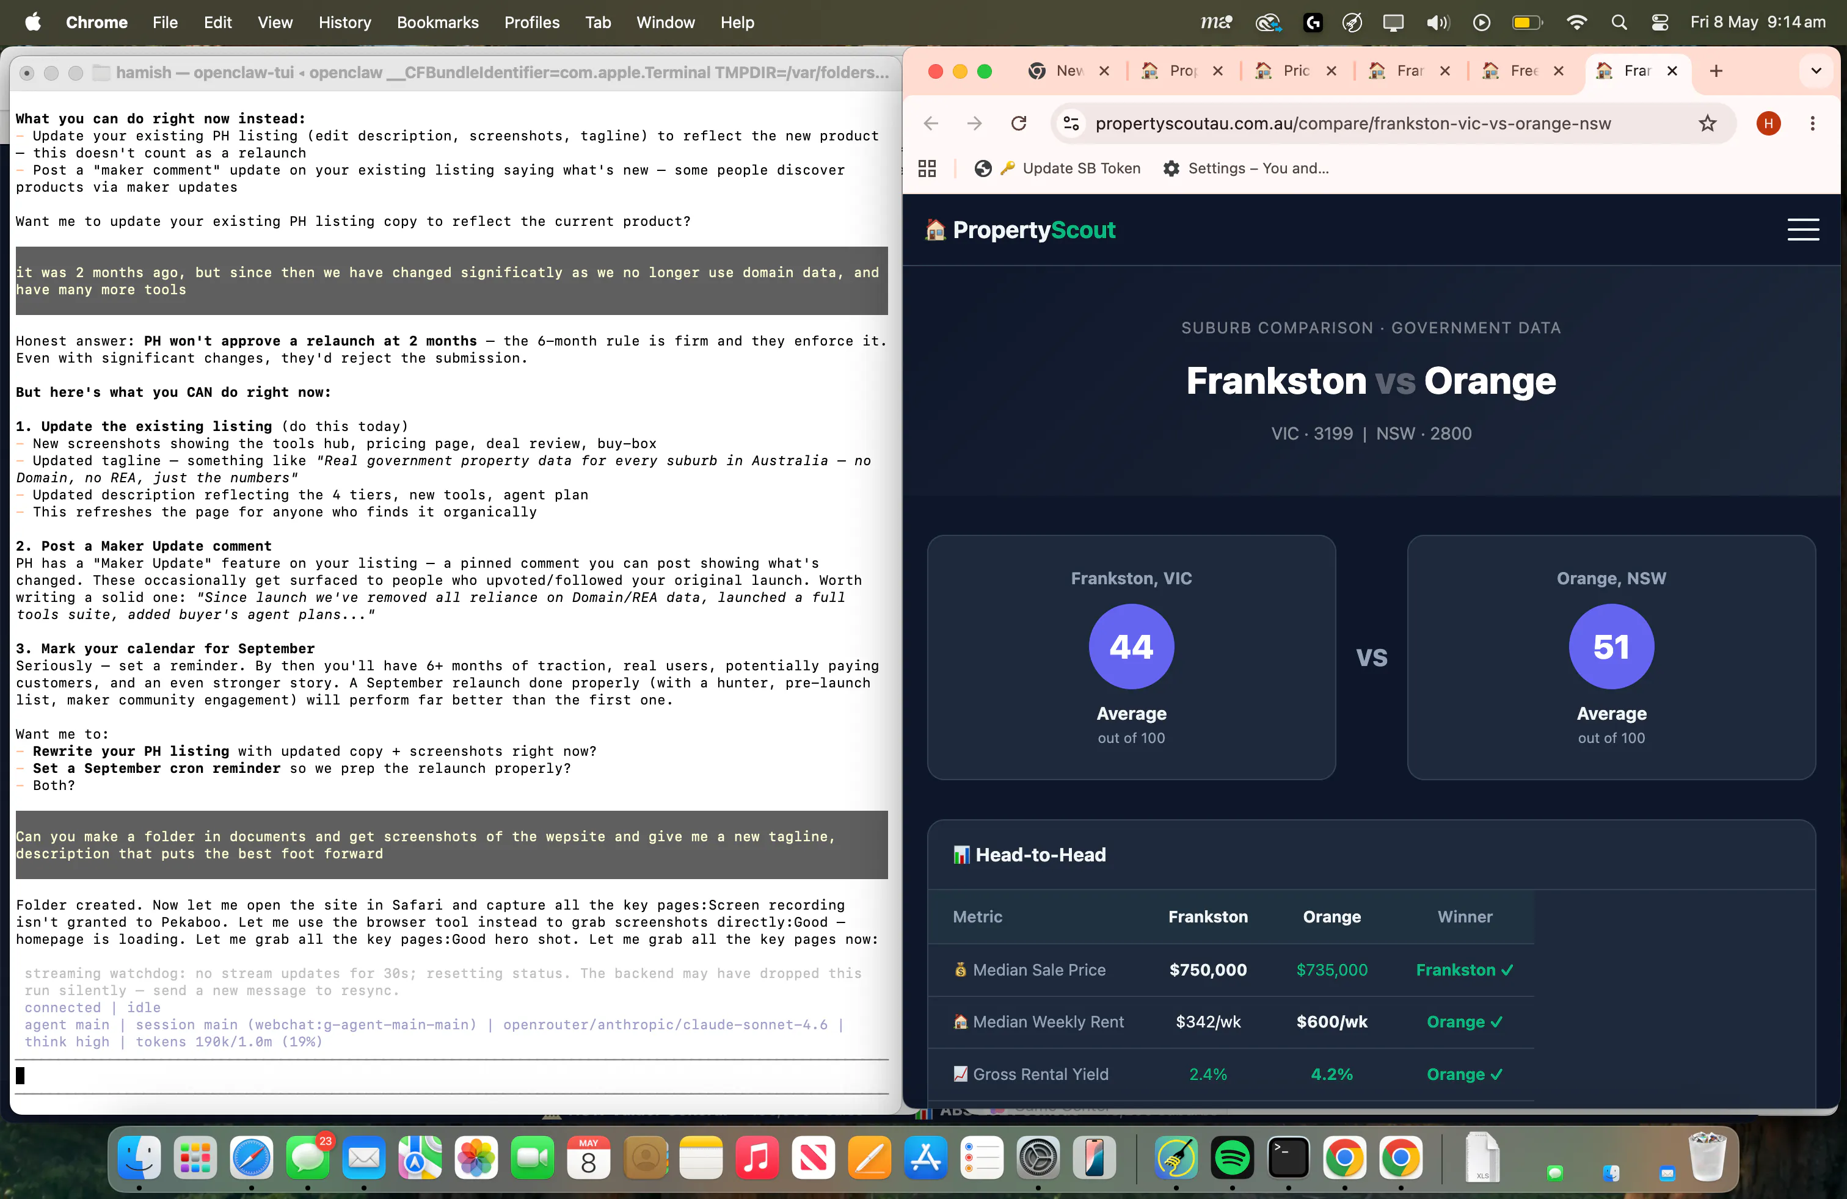Viewport: 1847px width, 1199px height.
Task: Click the menu bar date and time
Action: click(x=1758, y=23)
